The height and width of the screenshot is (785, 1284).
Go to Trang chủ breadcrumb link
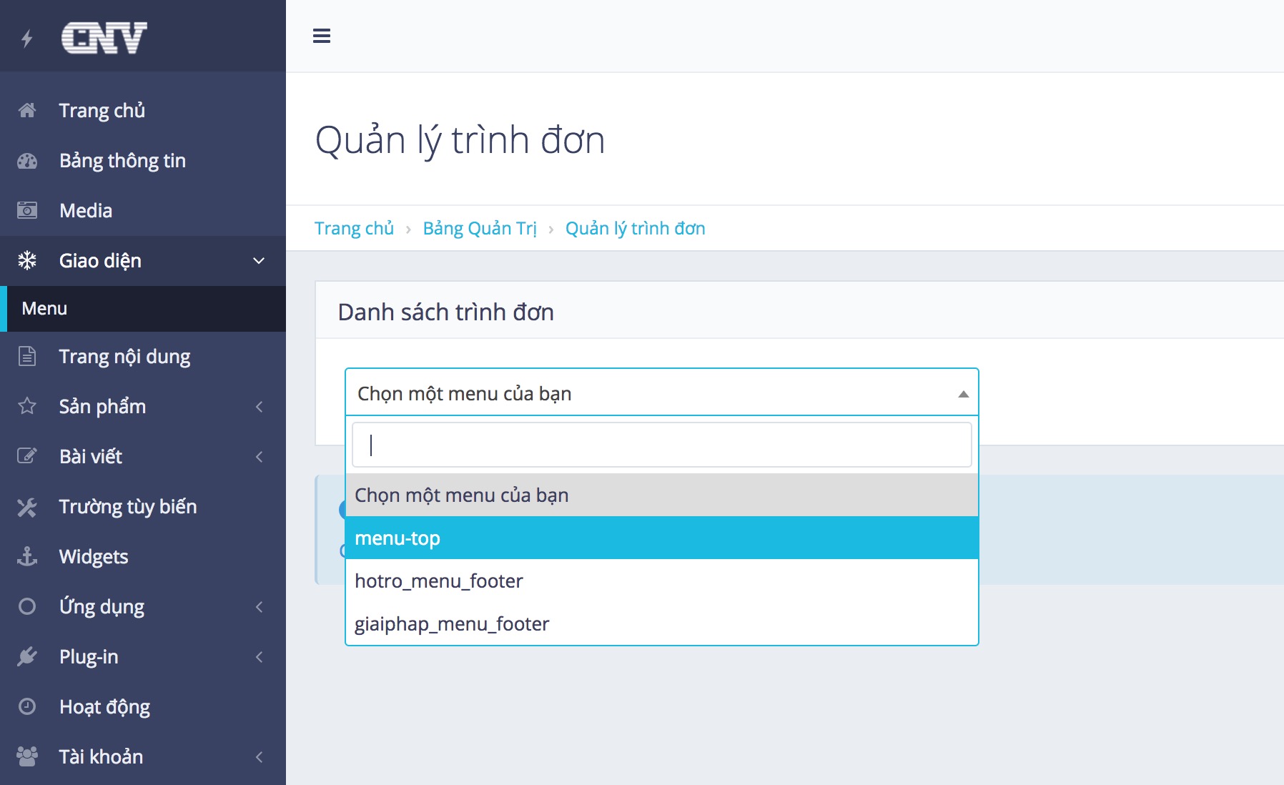click(x=354, y=228)
